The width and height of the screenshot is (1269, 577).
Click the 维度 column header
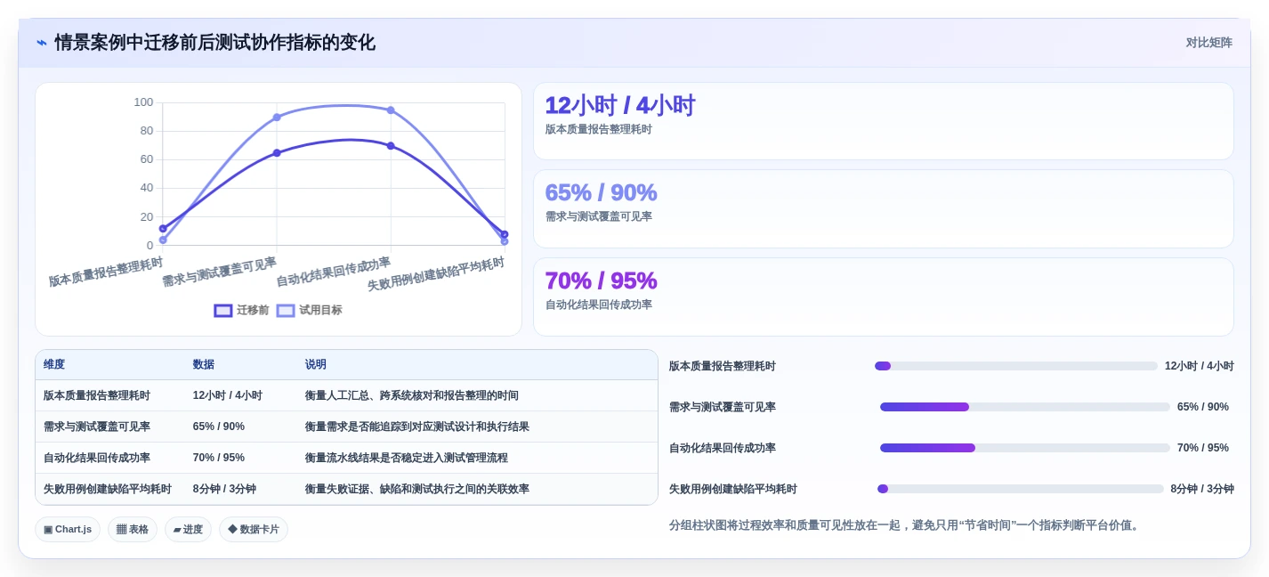(54, 365)
